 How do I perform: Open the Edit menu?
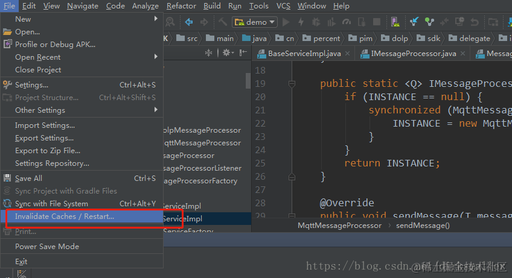29,6
